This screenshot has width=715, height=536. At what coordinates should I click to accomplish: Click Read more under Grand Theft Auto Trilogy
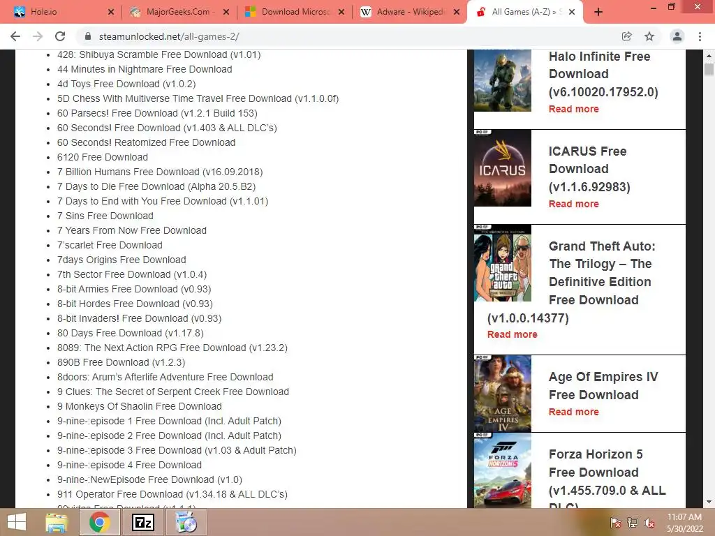(512, 334)
